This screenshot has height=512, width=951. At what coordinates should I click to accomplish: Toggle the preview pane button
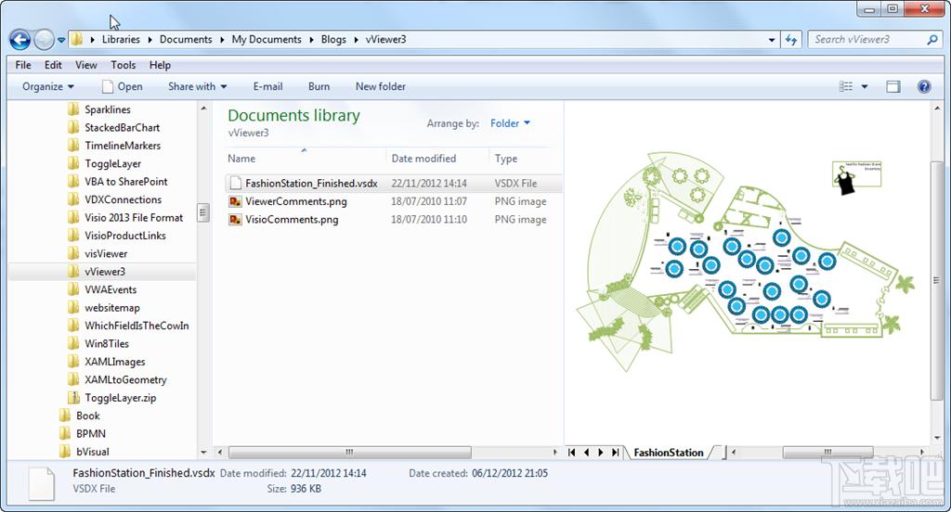(x=892, y=86)
